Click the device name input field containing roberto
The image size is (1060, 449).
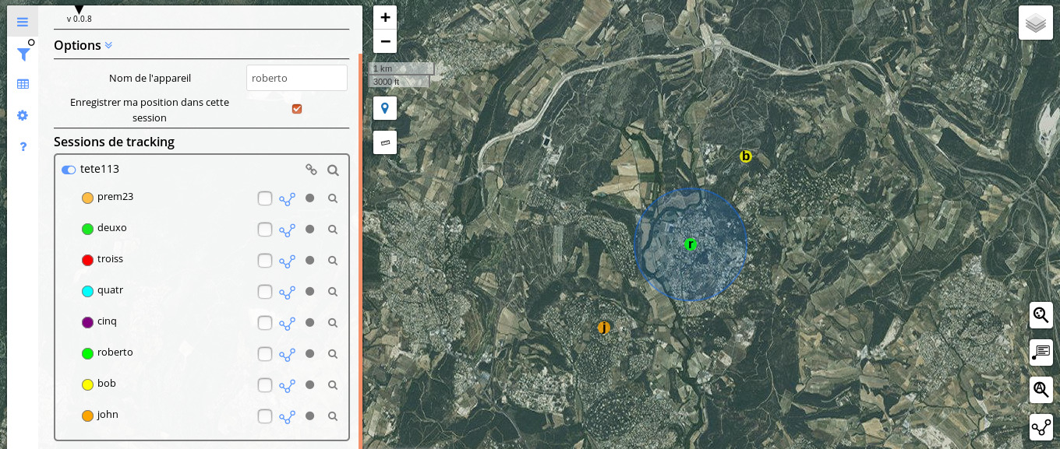297,78
